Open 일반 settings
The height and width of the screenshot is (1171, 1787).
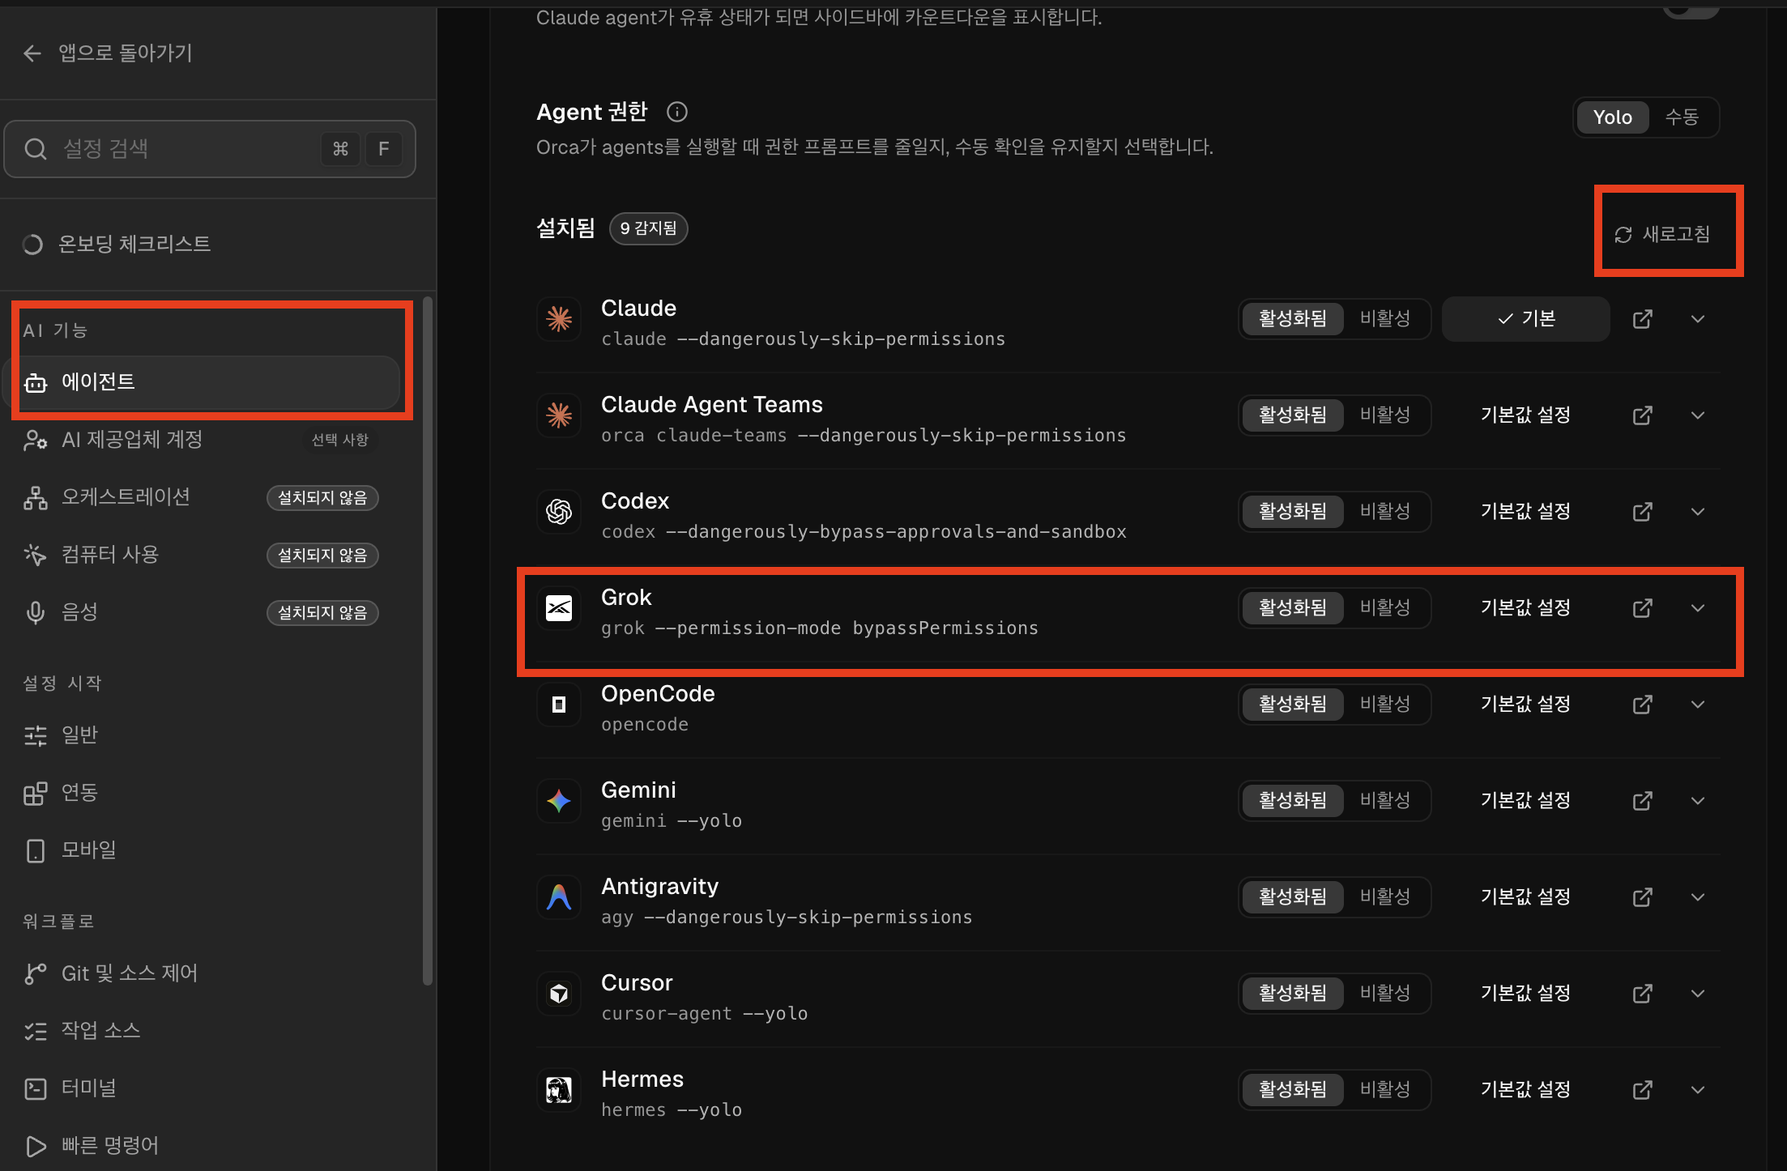[203, 735]
